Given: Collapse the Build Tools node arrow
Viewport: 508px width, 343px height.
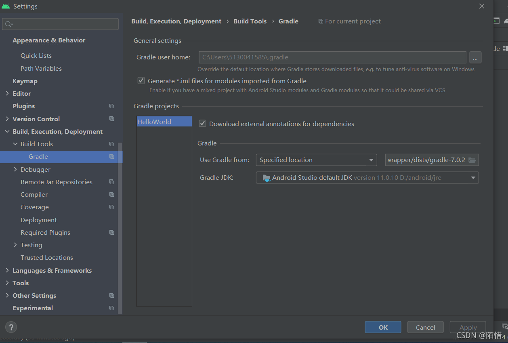Looking at the screenshot, I should tap(15, 144).
